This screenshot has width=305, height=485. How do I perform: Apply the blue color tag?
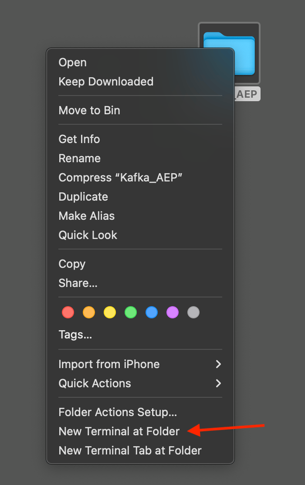[x=152, y=312]
